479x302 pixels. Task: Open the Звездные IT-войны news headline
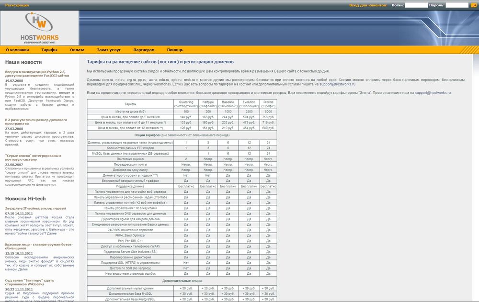pyautogui.click(x=35, y=208)
